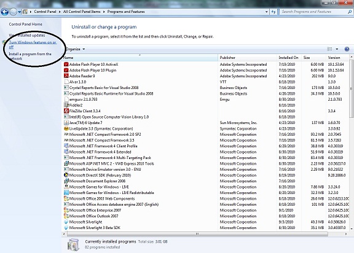The height and width of the screenshot is (253, 354).
Task: Select the Adobe Reader 9 icon
Action: (x=66, y=76)
